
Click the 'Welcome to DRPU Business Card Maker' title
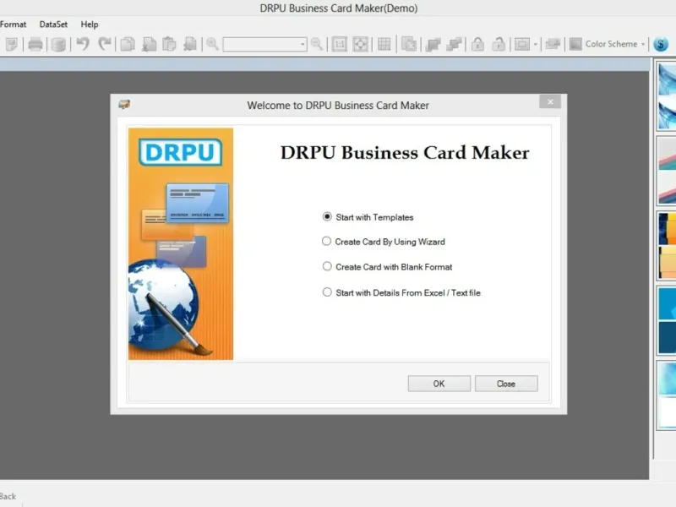click(338, 106)
